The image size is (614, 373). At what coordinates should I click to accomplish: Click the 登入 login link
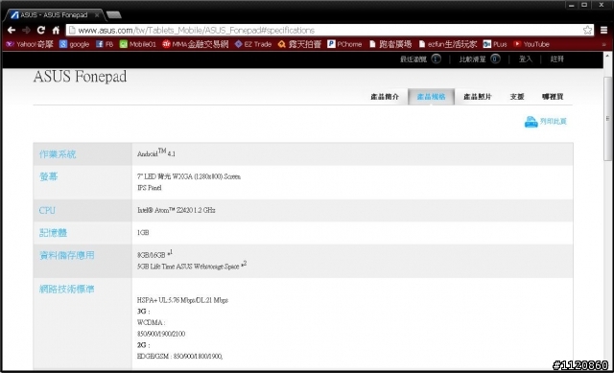coord(526,59)
